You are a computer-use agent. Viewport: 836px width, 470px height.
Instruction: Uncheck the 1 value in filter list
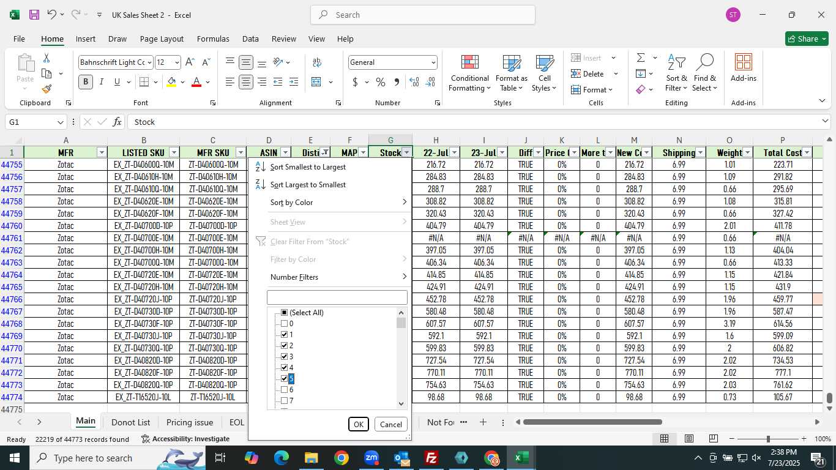(284, 335)
